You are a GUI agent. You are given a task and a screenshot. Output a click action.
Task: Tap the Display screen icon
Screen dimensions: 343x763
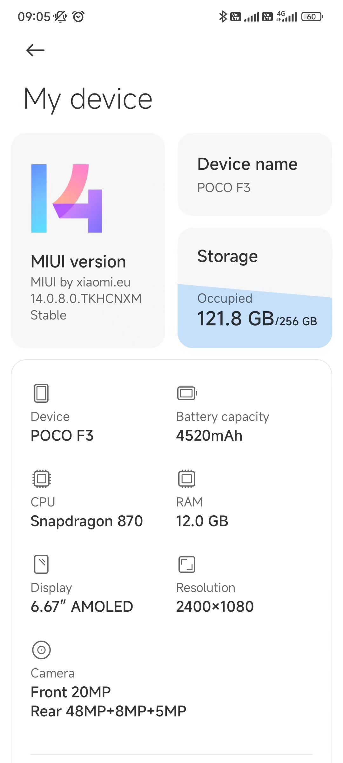point(41,564)
